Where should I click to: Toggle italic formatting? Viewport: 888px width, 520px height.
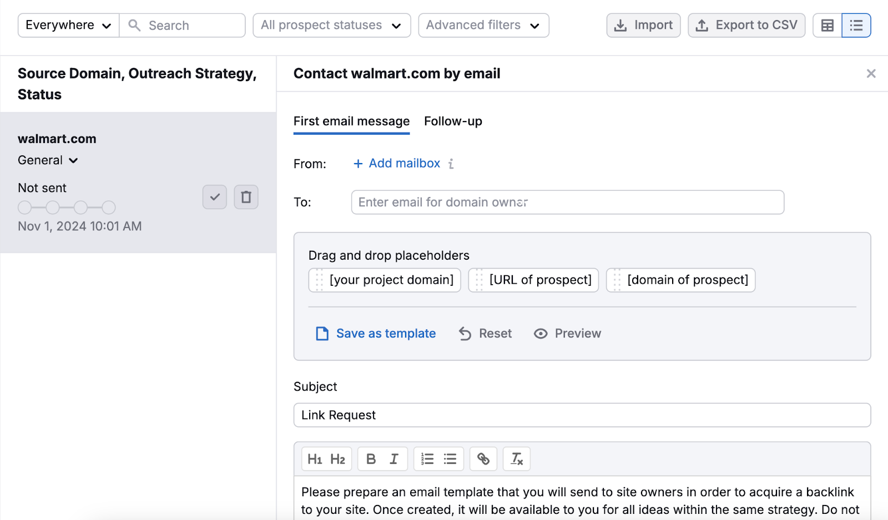coord(394,459)
